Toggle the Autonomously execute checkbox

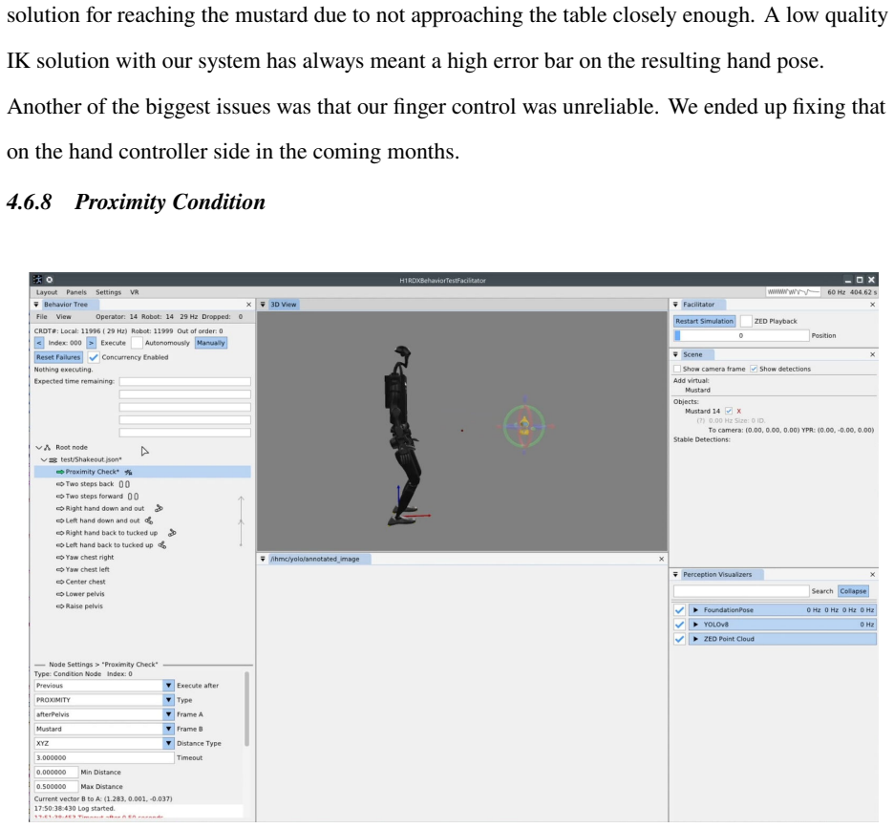(x=137, y=343)
